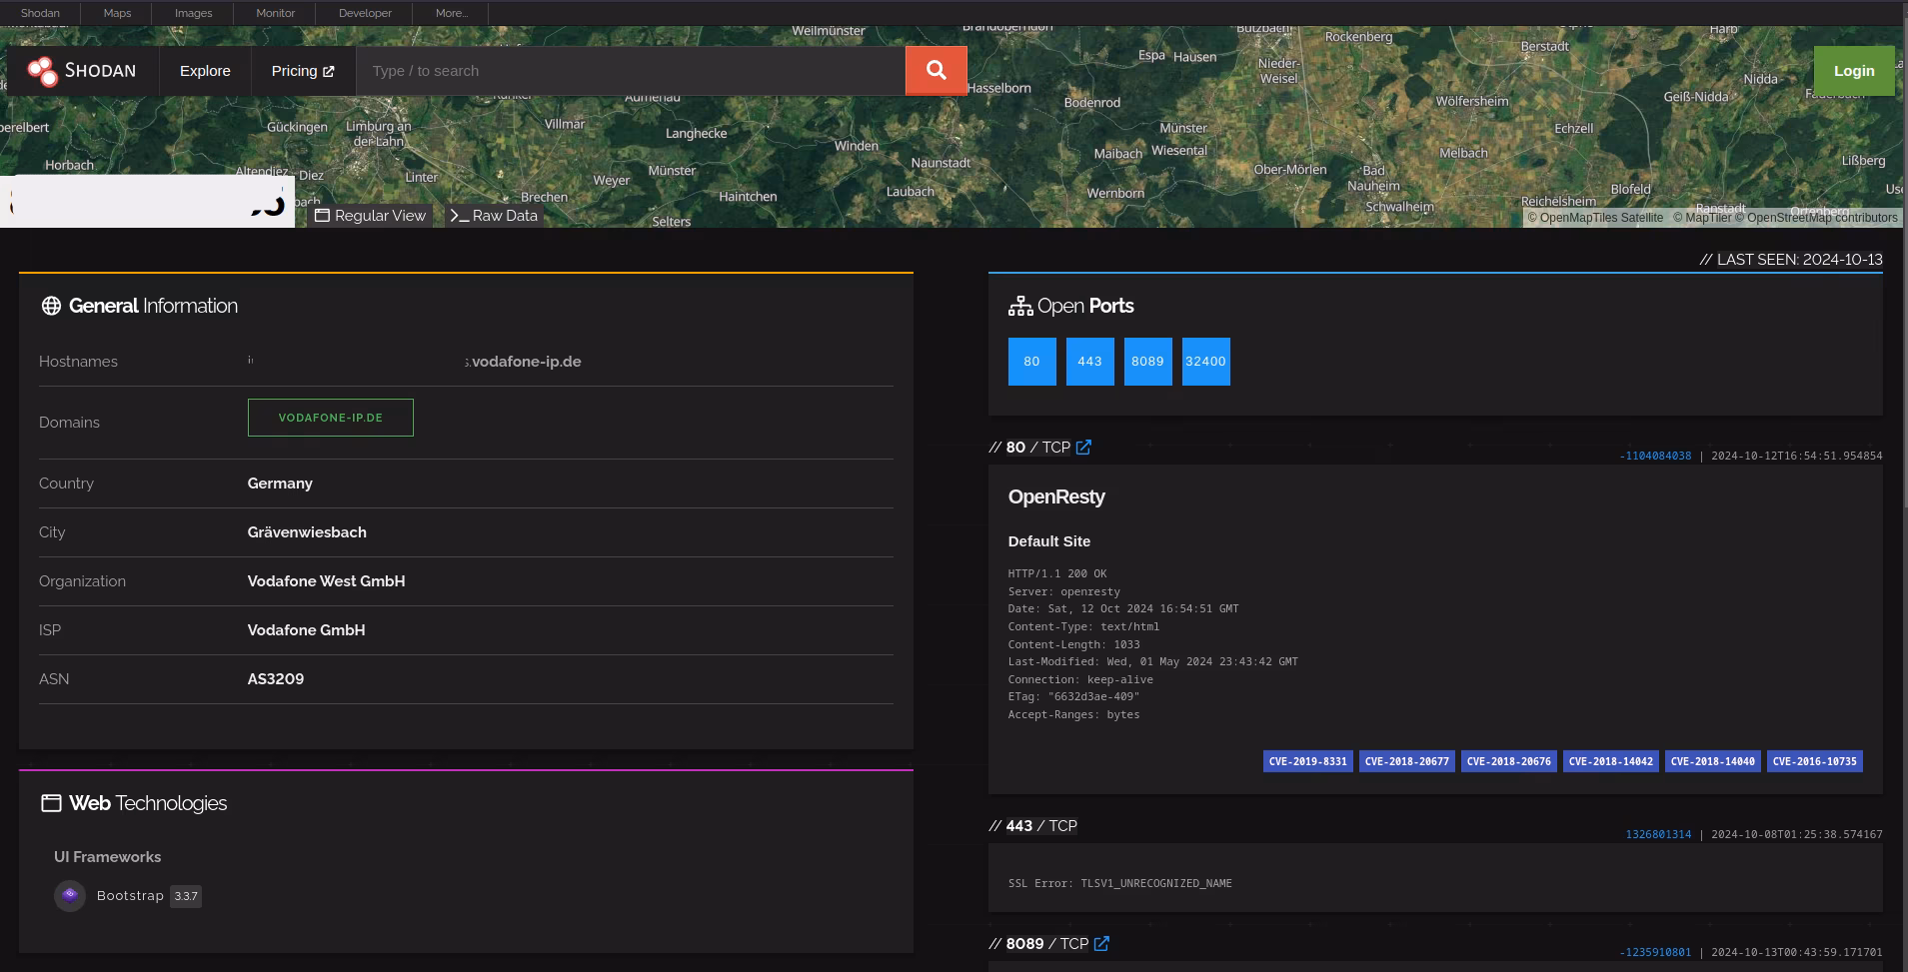Open the Shodan top menu item
This screenshot has width=1908, height=972.
[40, 13]
